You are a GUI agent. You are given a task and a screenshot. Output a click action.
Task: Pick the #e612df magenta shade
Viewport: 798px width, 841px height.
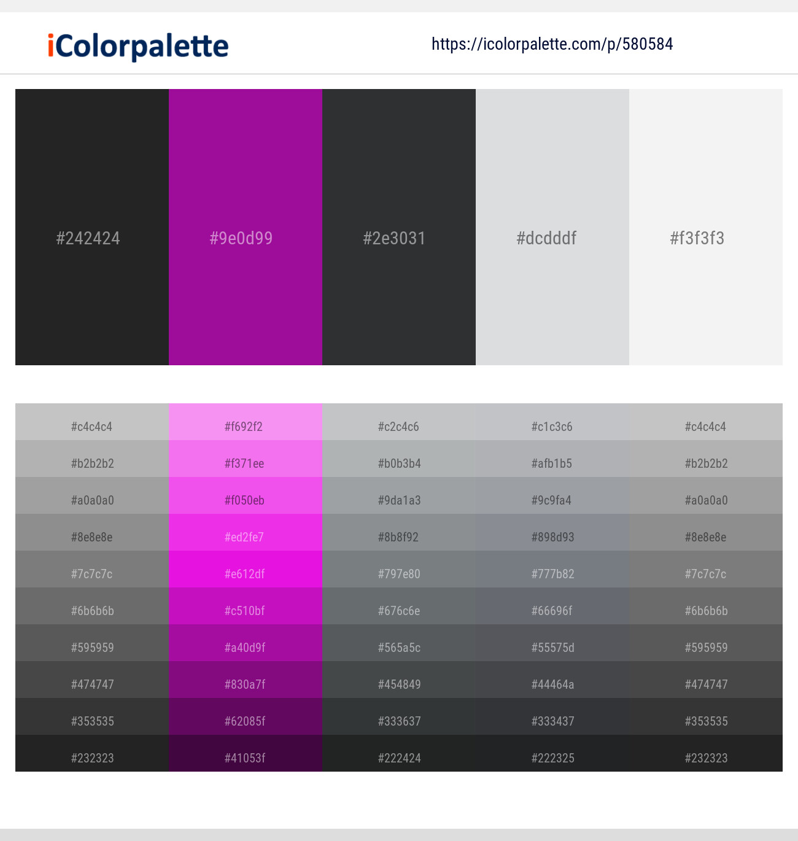click(246, 569)
